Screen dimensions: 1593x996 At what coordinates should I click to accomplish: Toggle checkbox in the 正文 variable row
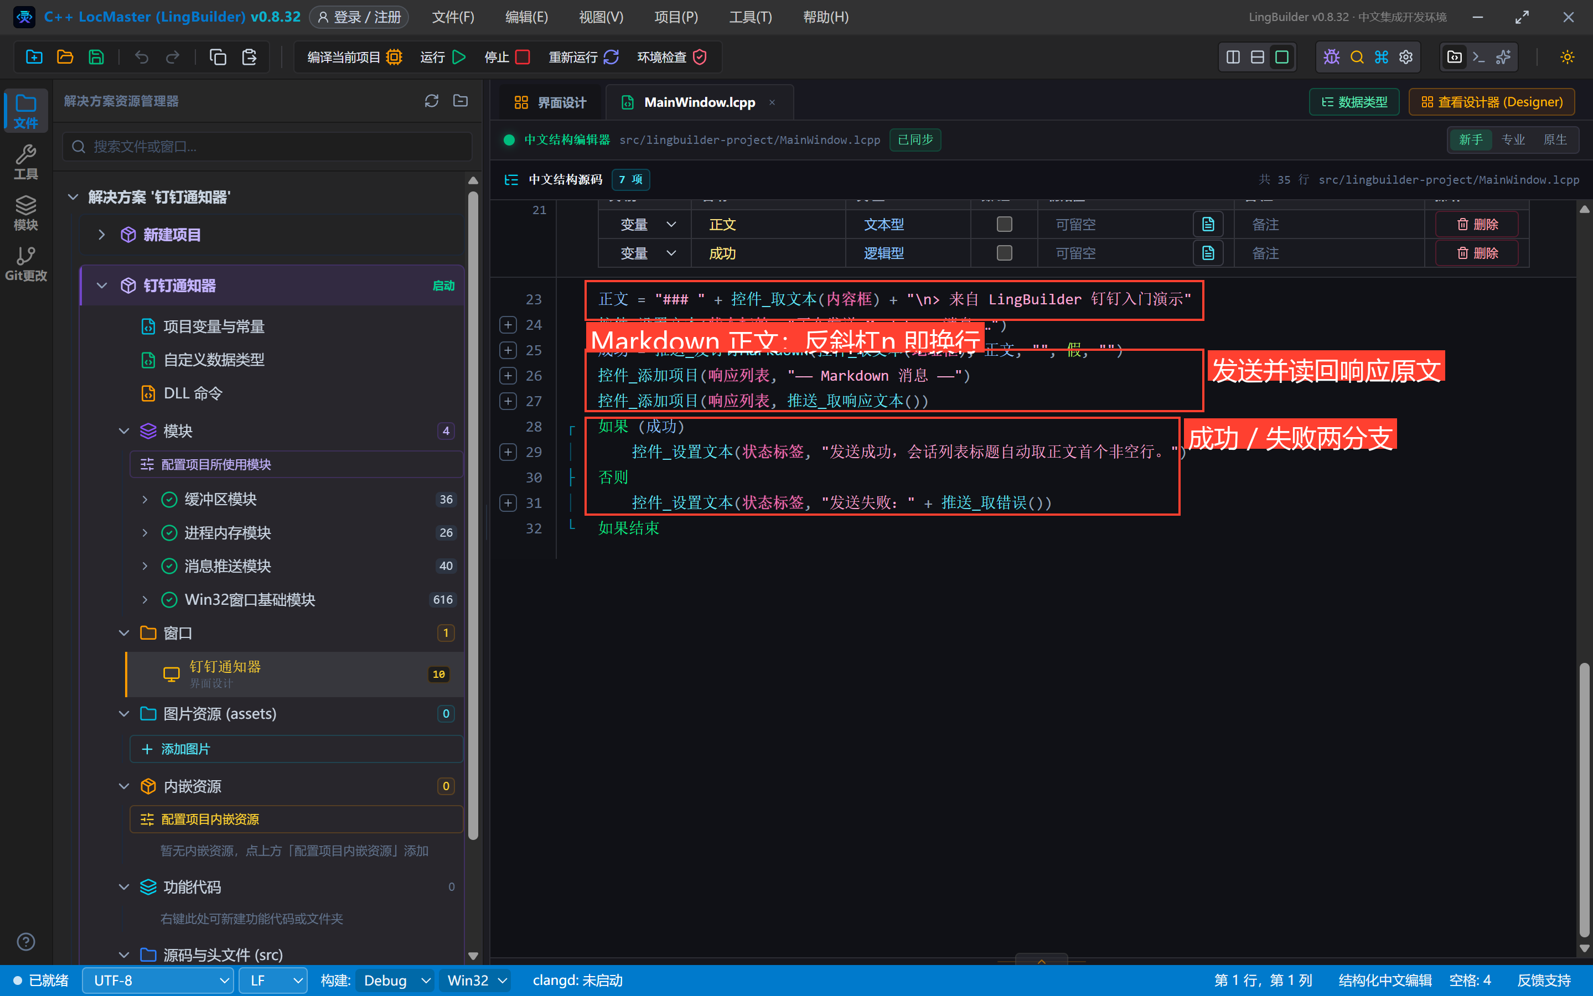tap(1004, 224)
